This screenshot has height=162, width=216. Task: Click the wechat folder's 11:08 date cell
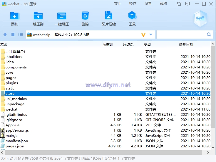click(x=195, y=109)
